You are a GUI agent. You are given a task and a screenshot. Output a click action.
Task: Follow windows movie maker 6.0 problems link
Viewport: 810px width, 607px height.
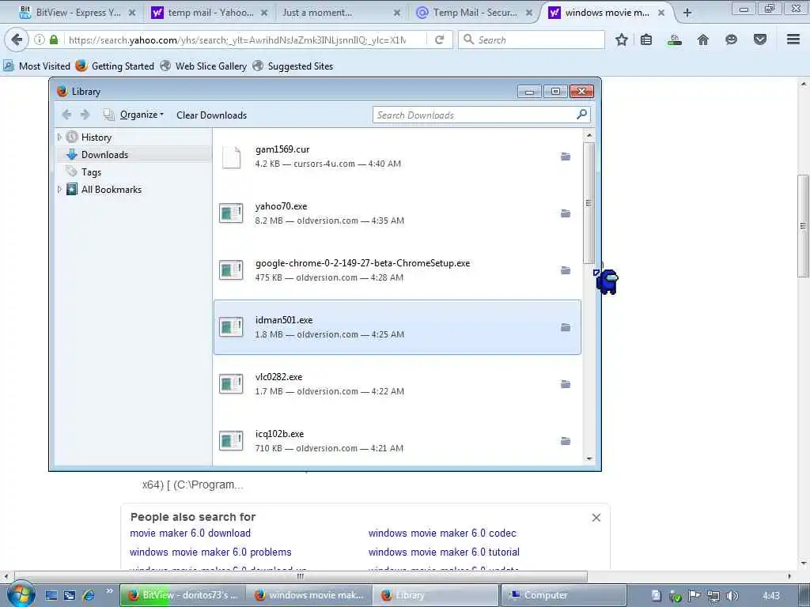point(210,552)
